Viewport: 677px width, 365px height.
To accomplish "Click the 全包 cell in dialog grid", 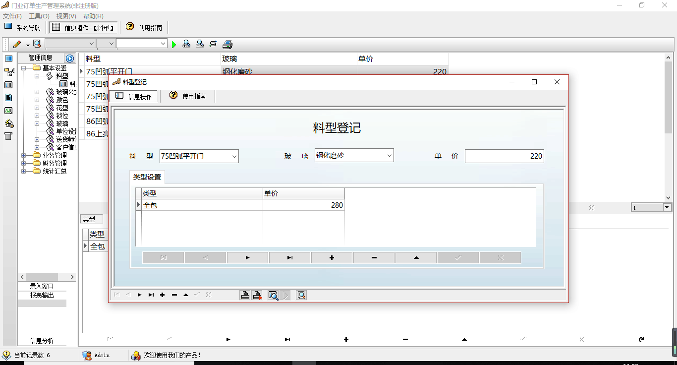I will point(202,205).
